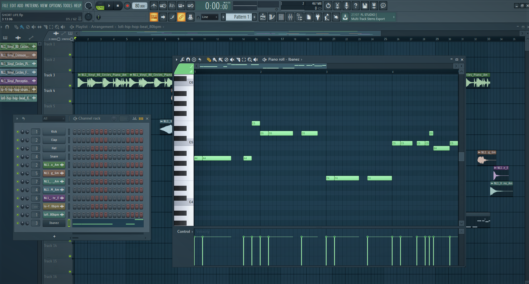Screen dimensions: 529x284
Task: Expand playlist options arrow
Action: click(x=2, y=27)
